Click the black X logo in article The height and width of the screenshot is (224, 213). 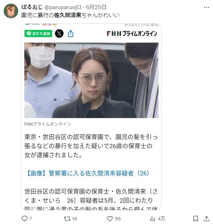(59, 34)
